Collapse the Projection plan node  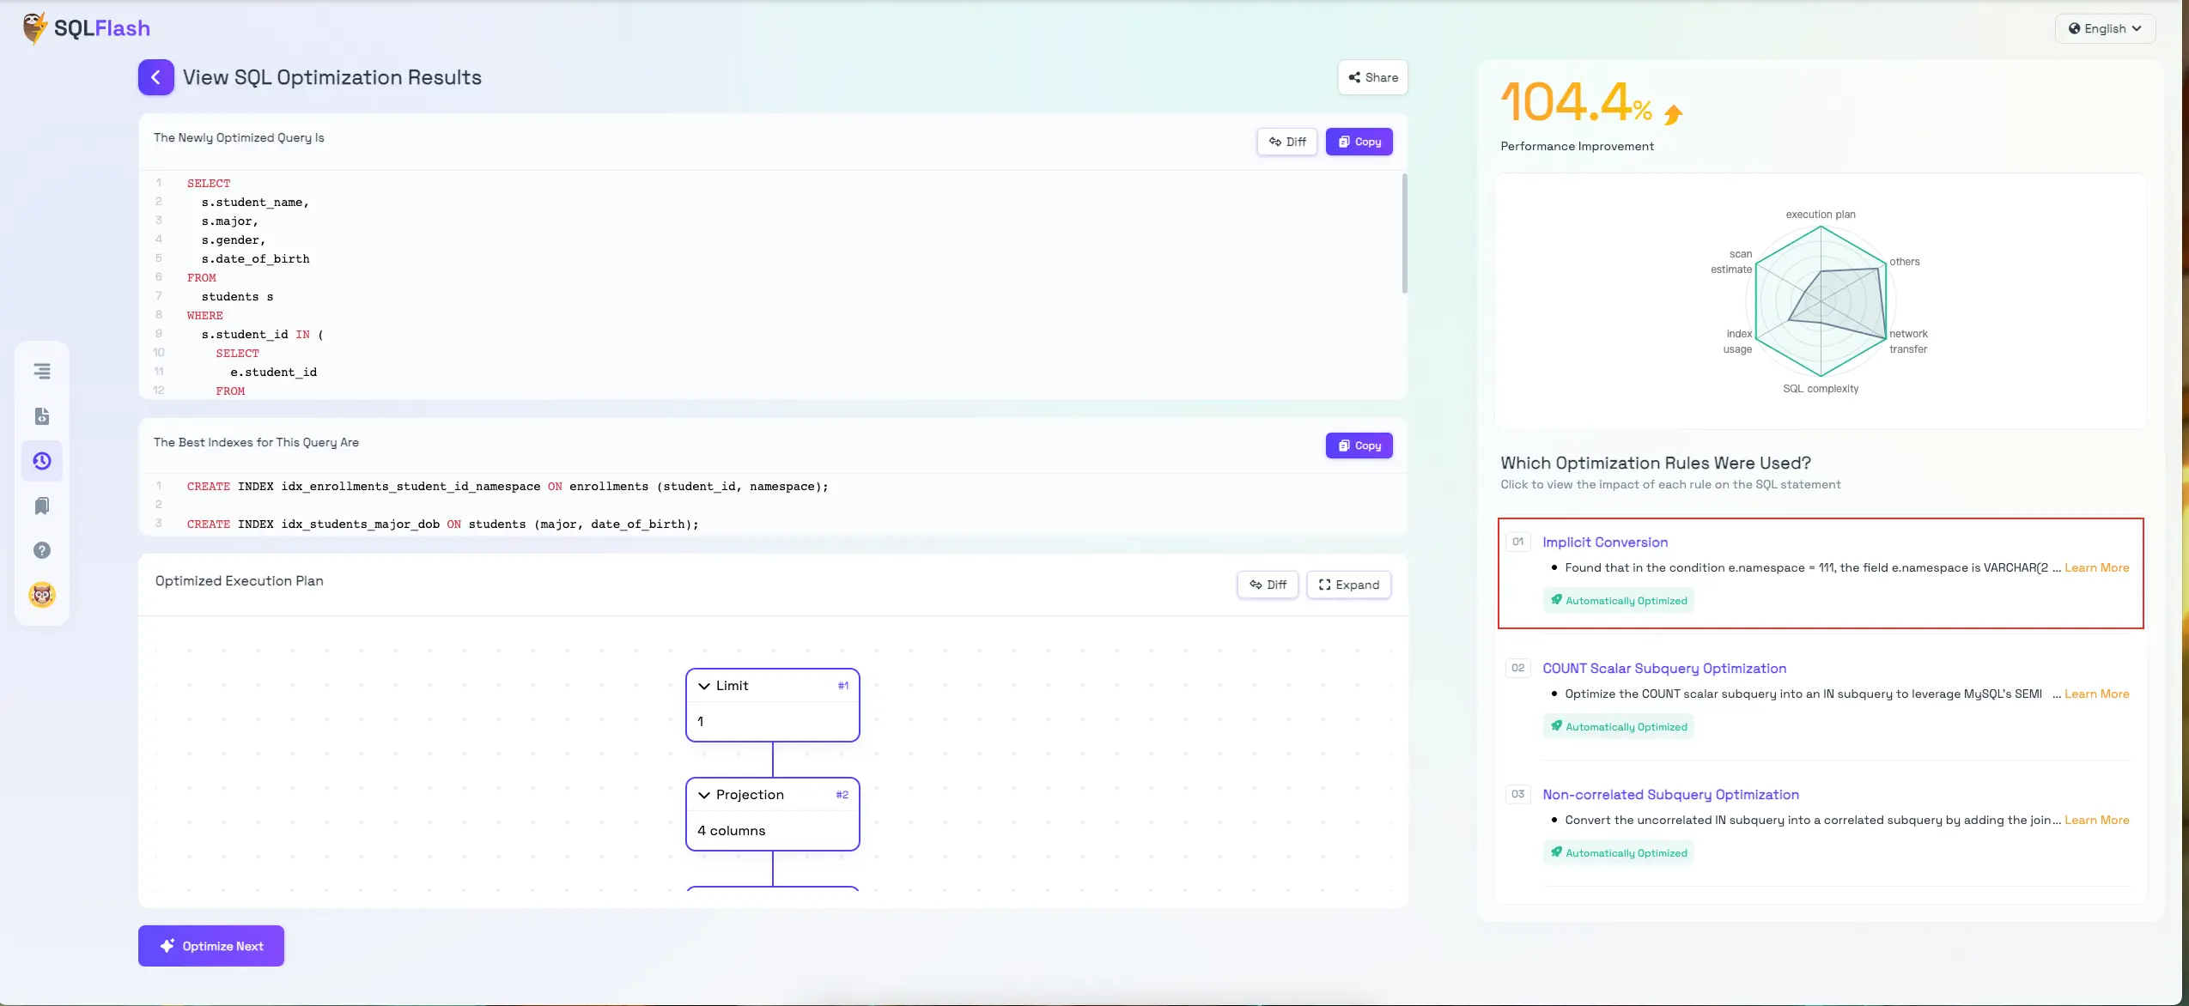(704, 795)
